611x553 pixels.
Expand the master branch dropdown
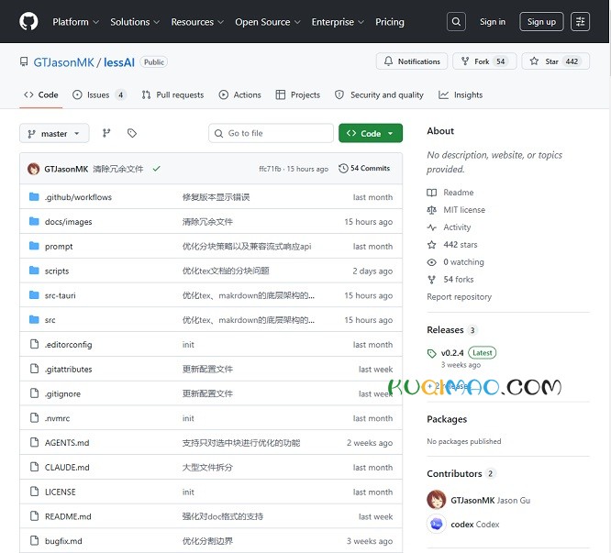tap(54, 134)
